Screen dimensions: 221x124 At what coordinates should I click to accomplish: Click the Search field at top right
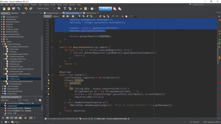[205, 4]
